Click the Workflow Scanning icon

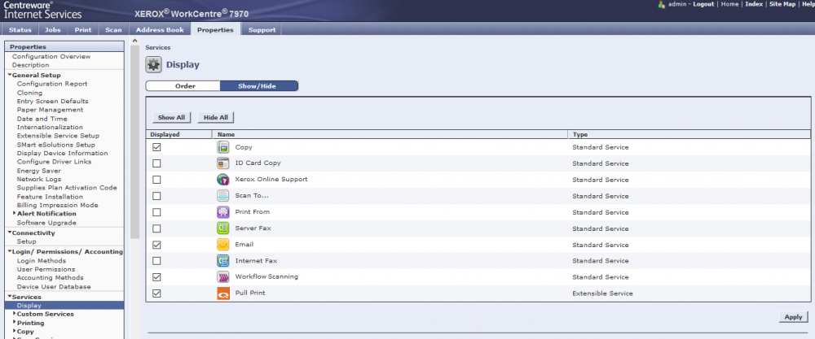223,277
